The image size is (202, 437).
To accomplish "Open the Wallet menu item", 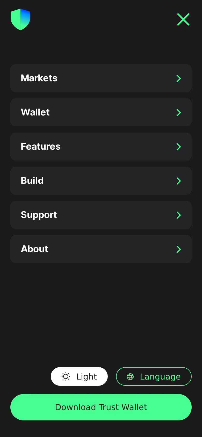I will point(101,112).
